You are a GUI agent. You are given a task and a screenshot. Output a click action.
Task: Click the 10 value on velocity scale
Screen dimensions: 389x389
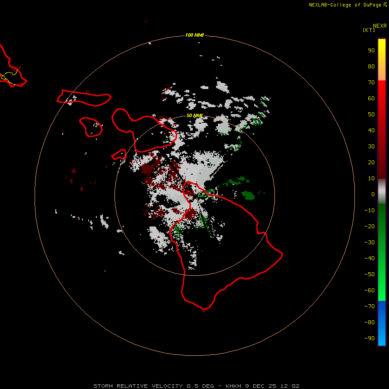pyautogui.click(x=371, y=179)
